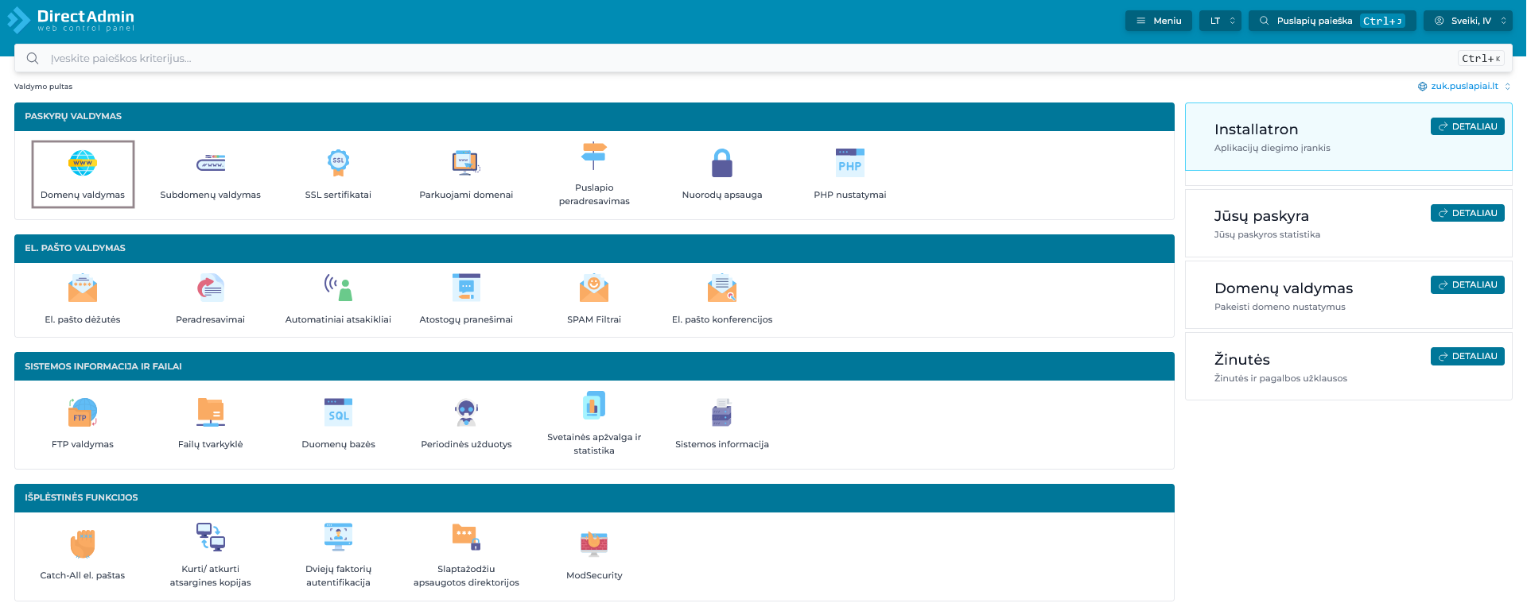Open Duomenų bazės SQL icon
Viewport: 1527px width, 607px height.
pyautogui.click(x=338, y=413)
